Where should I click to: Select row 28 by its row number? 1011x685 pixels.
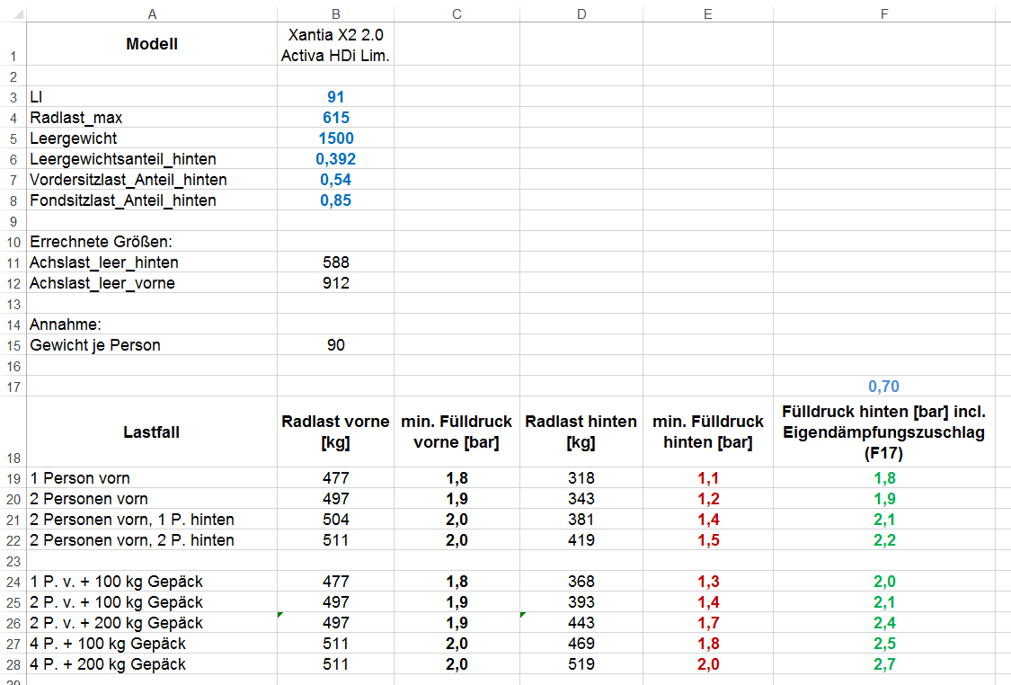13,663
